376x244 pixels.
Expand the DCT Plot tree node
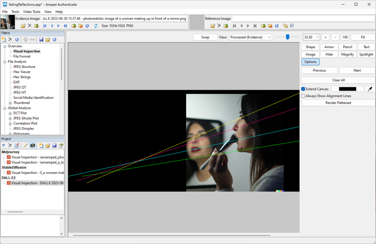[10, 113]
